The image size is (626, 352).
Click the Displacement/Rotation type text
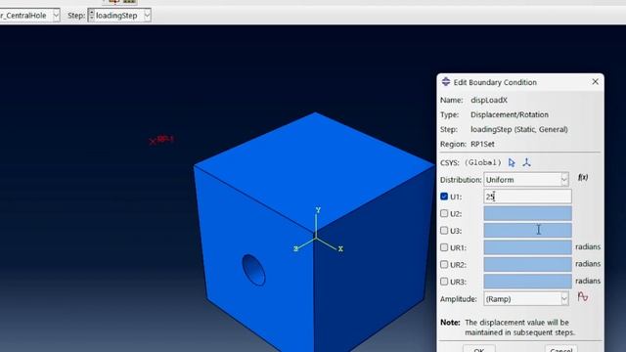[x=510, y=114]
